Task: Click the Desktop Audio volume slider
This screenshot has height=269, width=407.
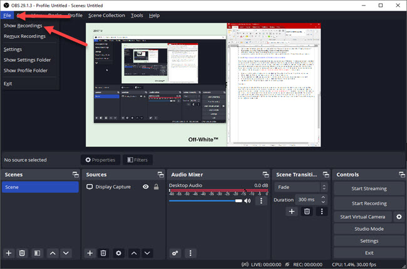Action: [x=205, y=201]
